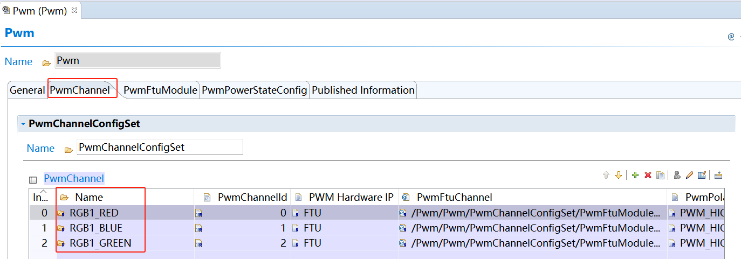Click the table edit icon with pencil
Screen dimensions: 741x259
[x=702, y=175]
